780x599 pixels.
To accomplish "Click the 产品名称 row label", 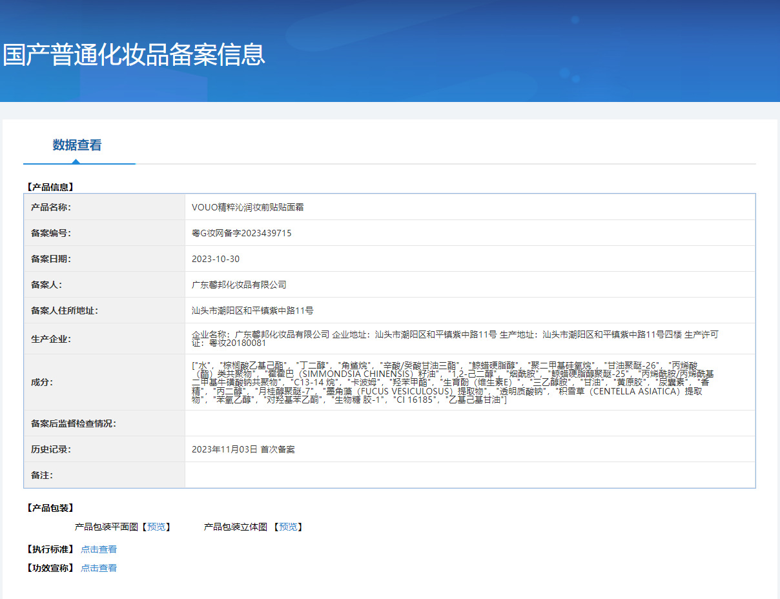I will 51,207.
